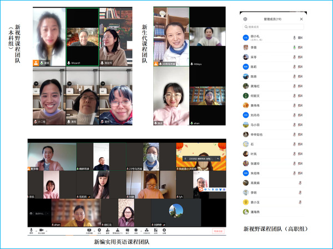Click the settings icon in bottom meeting toolbar

[x=164, y=230]
